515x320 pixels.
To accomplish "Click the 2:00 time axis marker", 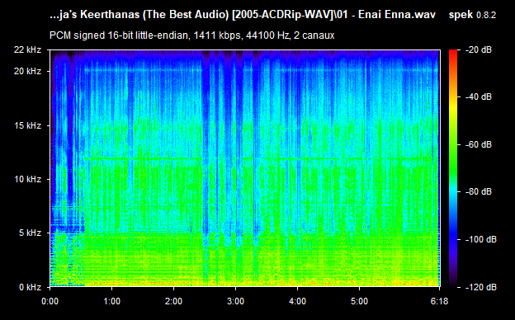I will tap(173, 301).
